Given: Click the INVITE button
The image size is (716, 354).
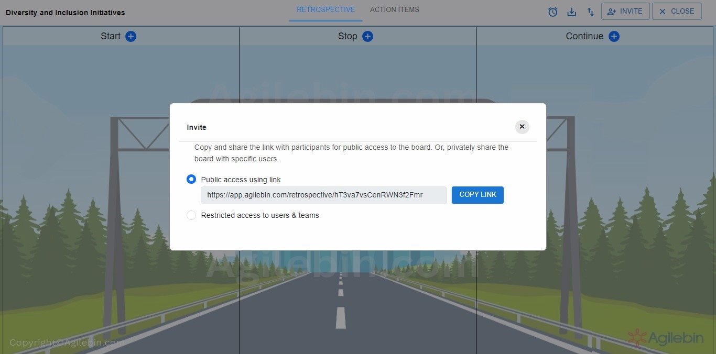Looking at the screenshot, I should click(x=625, y=11).
